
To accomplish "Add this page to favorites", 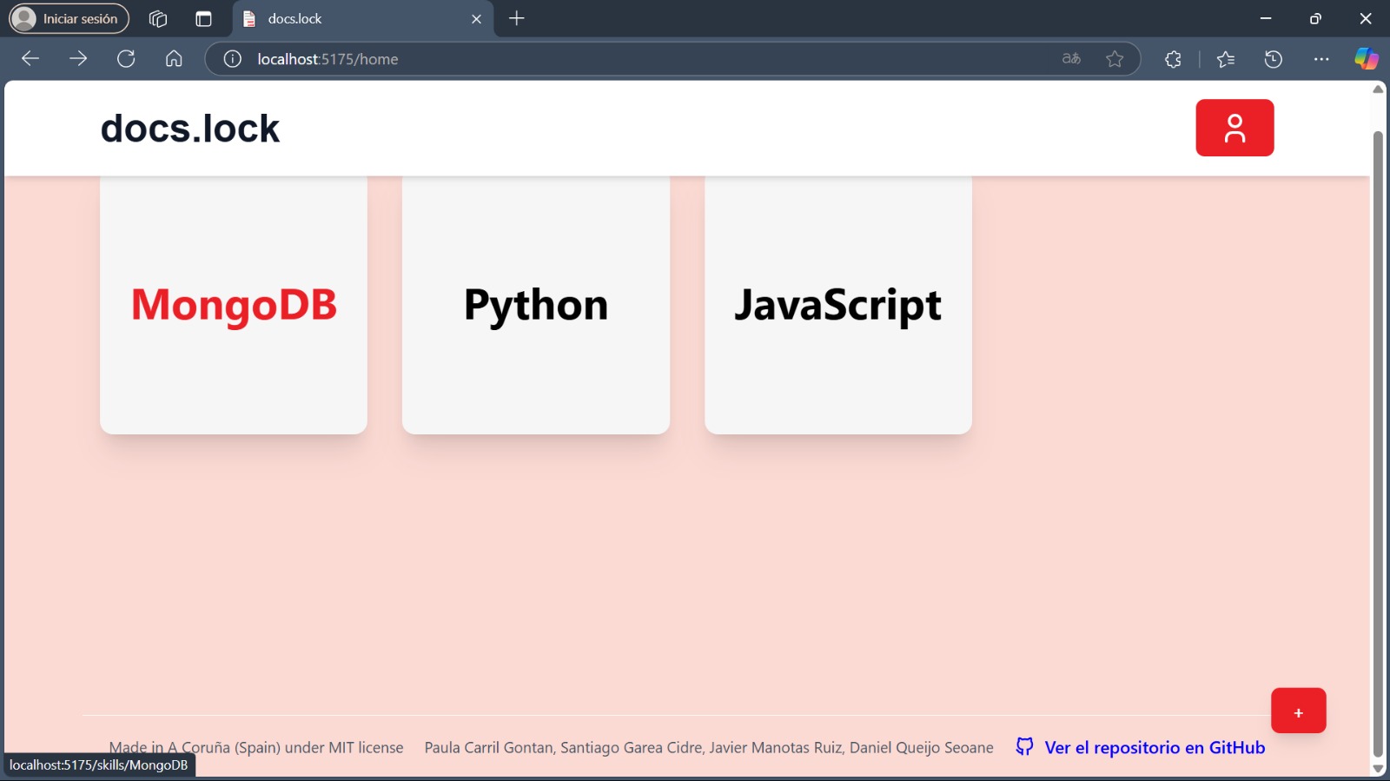I will [x=1115, y=59].
